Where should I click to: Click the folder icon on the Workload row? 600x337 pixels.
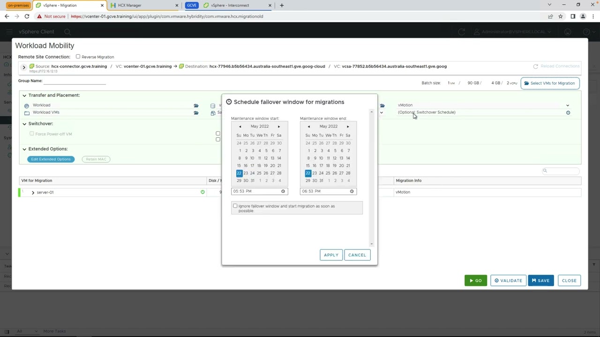[196, 105]
